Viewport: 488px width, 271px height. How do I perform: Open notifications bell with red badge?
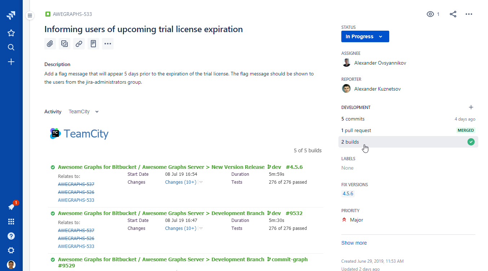(x=11, y=207)
